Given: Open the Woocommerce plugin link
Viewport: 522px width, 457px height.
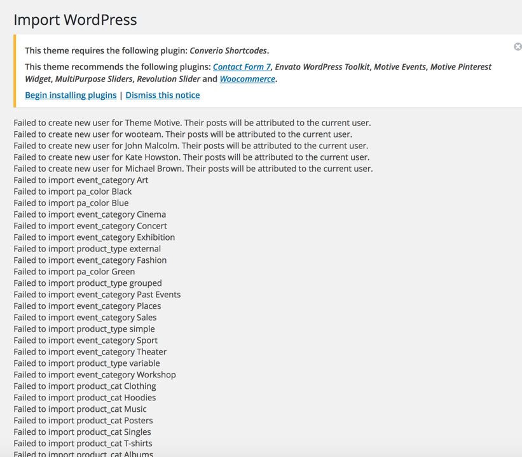Looking at the screenshot, I should click(x=247, y=79).
